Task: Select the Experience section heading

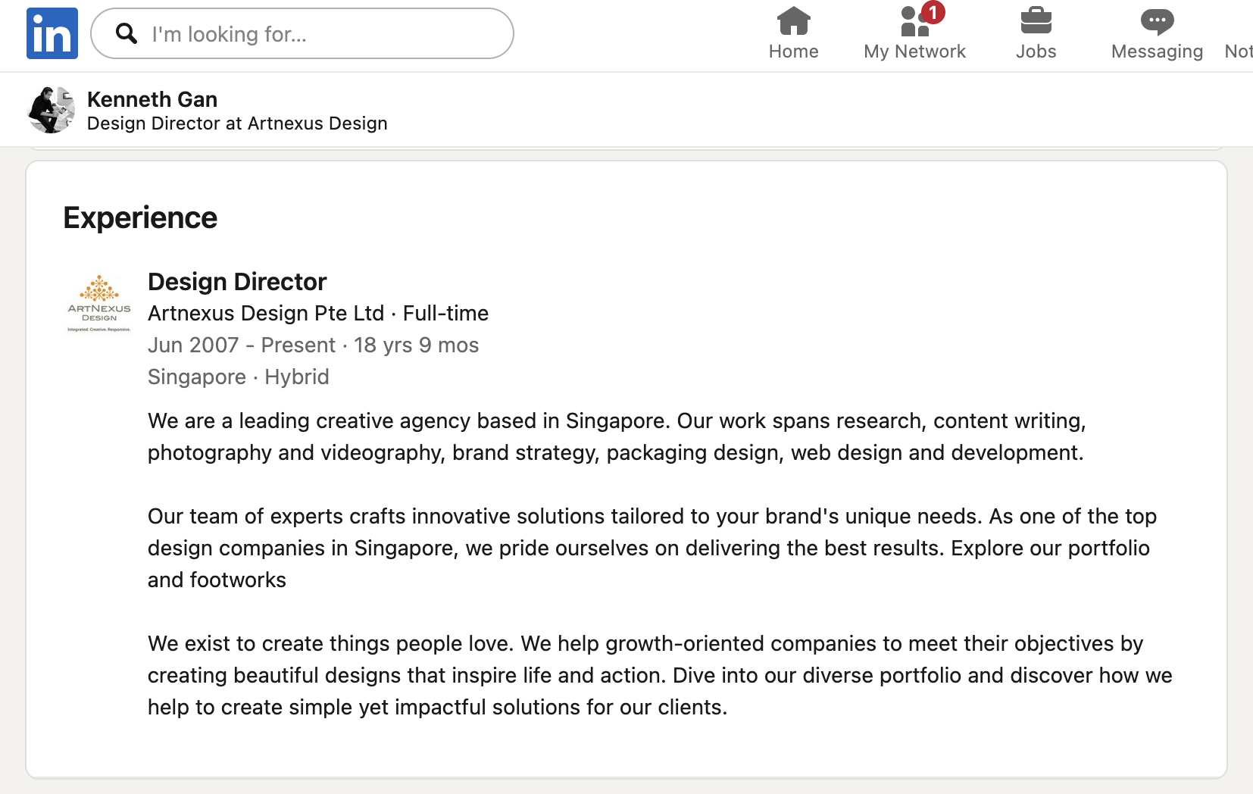Action: click(139, 217)
